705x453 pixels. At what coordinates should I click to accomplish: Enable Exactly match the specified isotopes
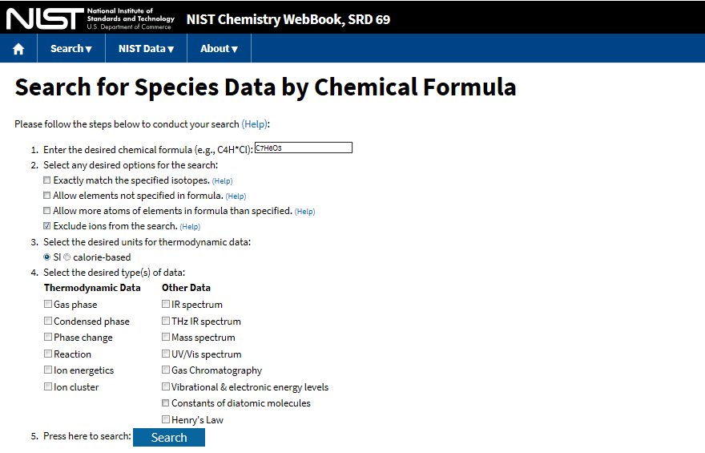46,180
